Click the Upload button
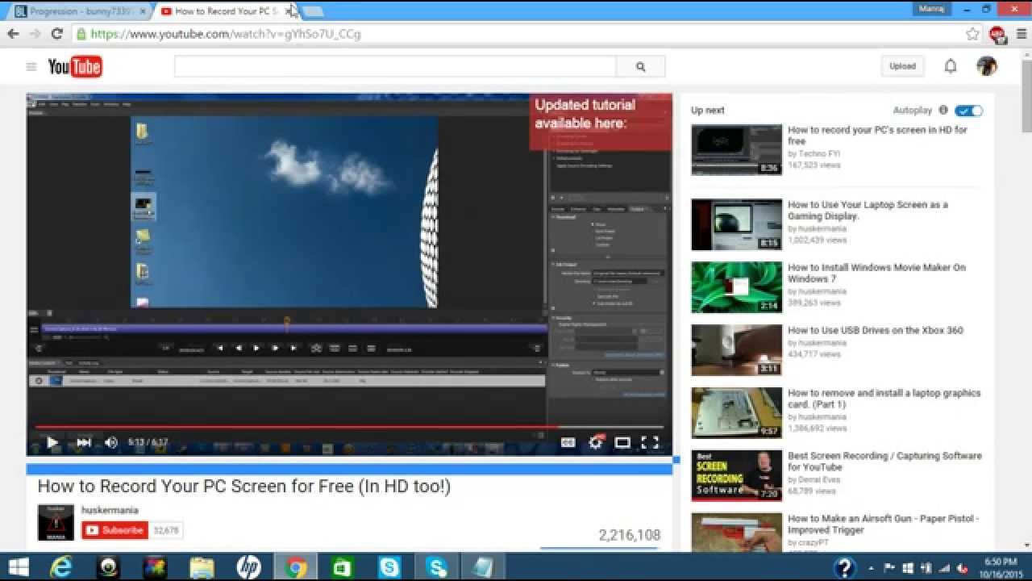This screenshot has height=581, width=1032. 902,66
